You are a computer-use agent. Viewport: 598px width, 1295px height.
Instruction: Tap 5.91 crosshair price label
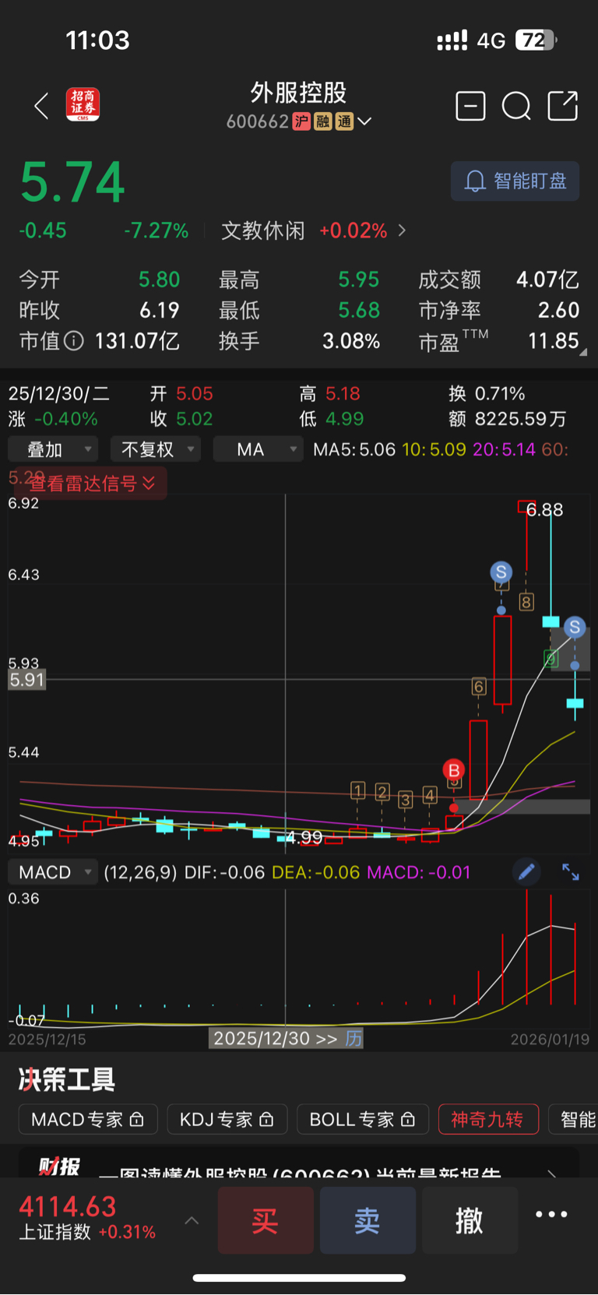click(x=26, y=680)
